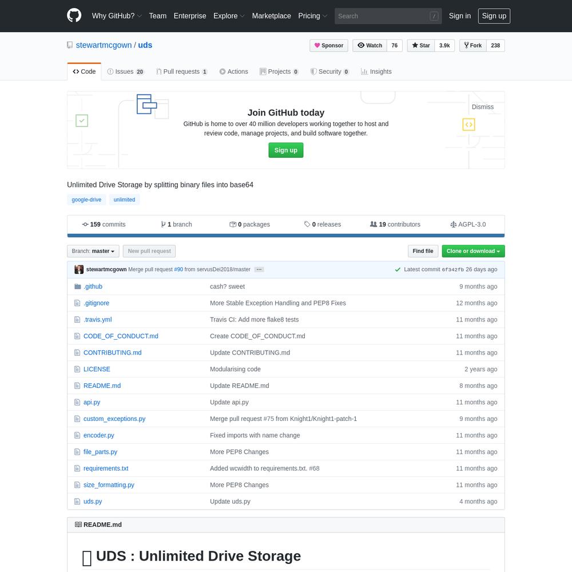Screen dimensions: 572x572
Task: Open the CODE_OF_CONDUCT.md file
Action: (121, 336)
